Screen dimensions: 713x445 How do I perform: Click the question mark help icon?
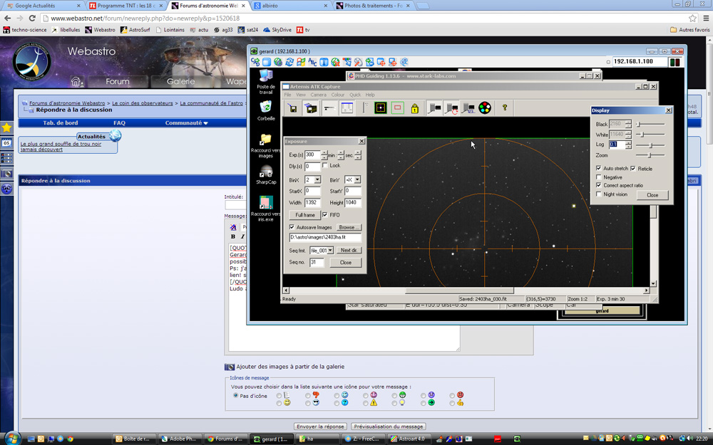point(505,108)
